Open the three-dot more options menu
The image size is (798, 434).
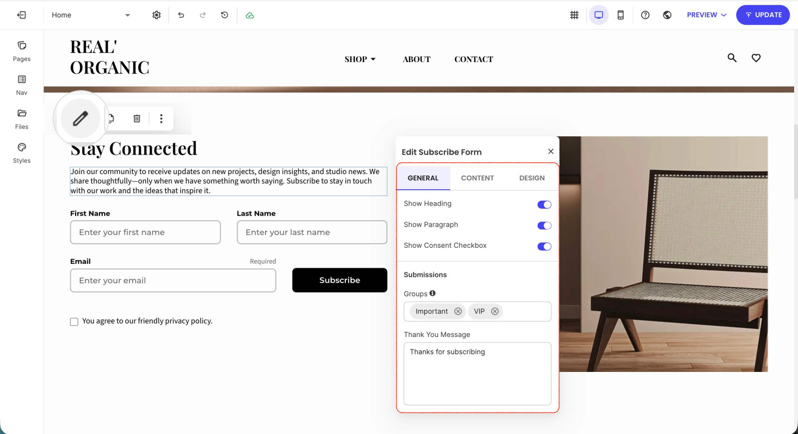point(161,118)
